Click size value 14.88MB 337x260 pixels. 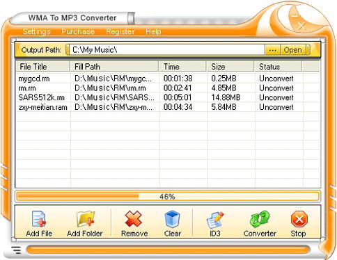tap(226, 97)
